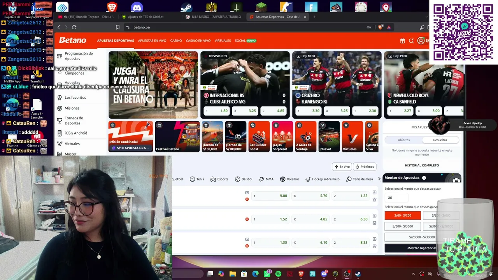Click the Brave Shields lion icon in address bar

tap(381, 27)
